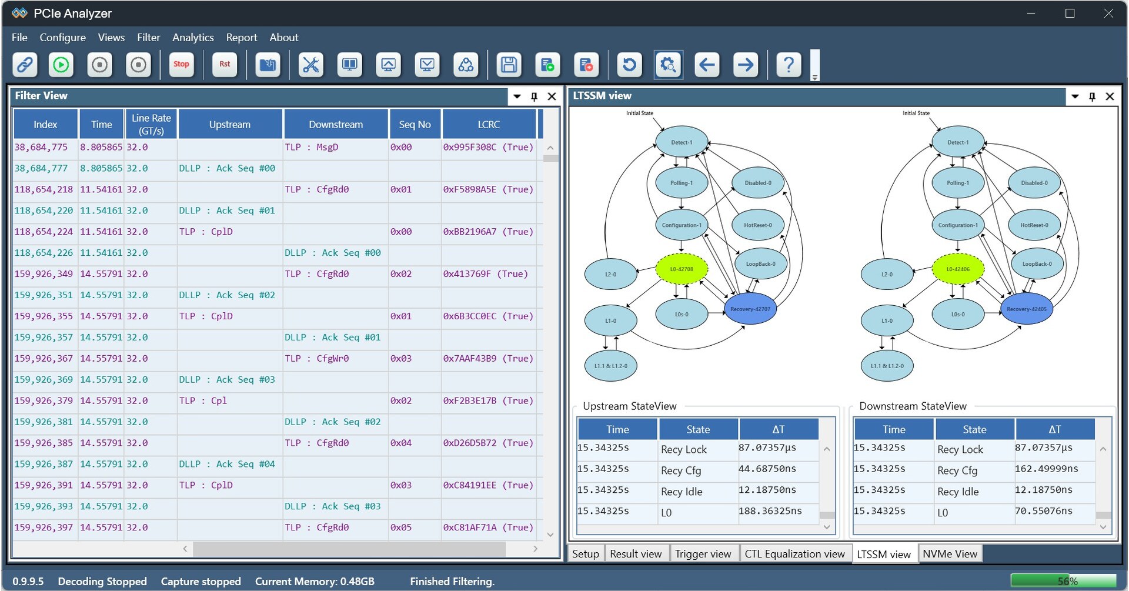
Task: Click the wrench-and-screwdriver tools icon
Action: (x=310, y=65)
